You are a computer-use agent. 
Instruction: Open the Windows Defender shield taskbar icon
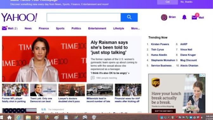(x=94, y=117)
